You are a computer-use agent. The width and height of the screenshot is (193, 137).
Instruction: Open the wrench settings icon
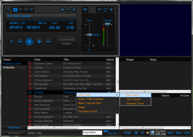(8, 10)
